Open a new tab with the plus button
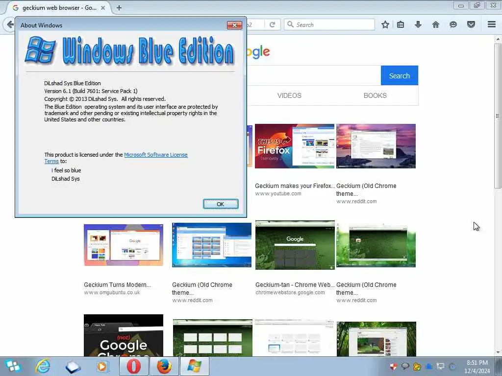Image resolution: width=502 pixels, height=376 pixels. 119,8
